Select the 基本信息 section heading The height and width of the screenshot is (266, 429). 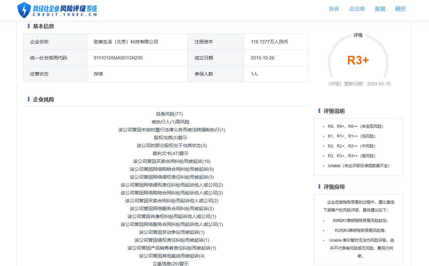click(43, 26)
